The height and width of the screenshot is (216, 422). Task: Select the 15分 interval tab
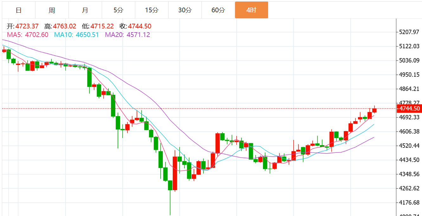pyautogui.click(x=152, y=10)
